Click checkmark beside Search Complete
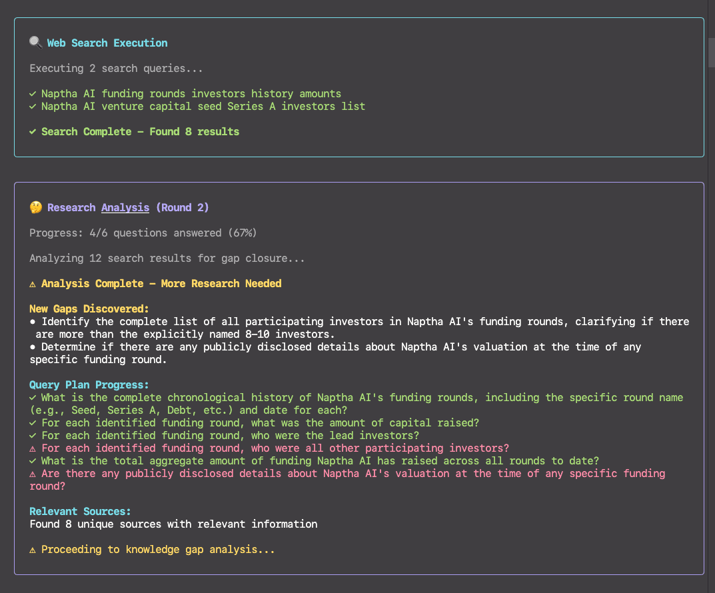The width and height of the screenshot is (715, 593). [33, 132]
